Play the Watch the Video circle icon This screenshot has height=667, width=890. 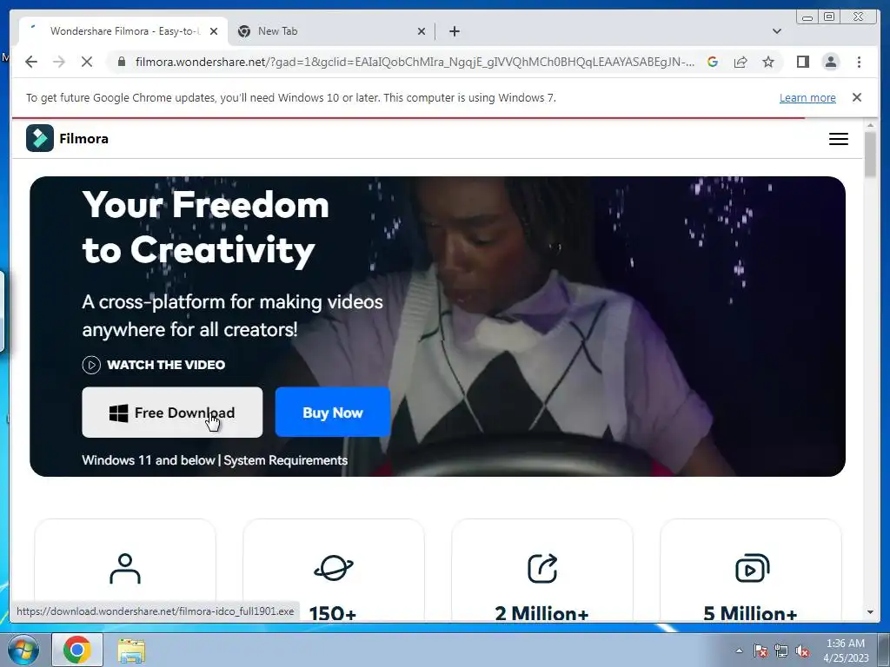tap(91, 365)
